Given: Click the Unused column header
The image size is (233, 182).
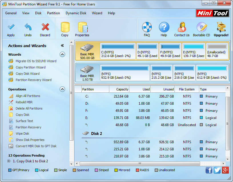Looking at the screenshot, I should [163, 89].
